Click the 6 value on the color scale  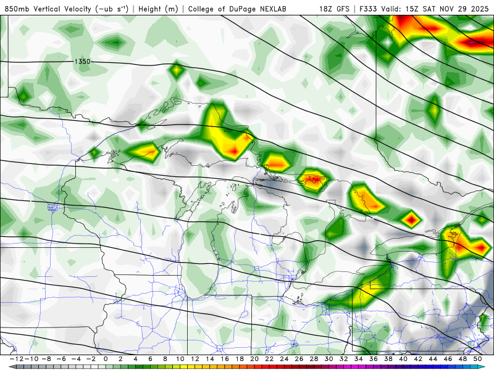[x=150, y=359]
